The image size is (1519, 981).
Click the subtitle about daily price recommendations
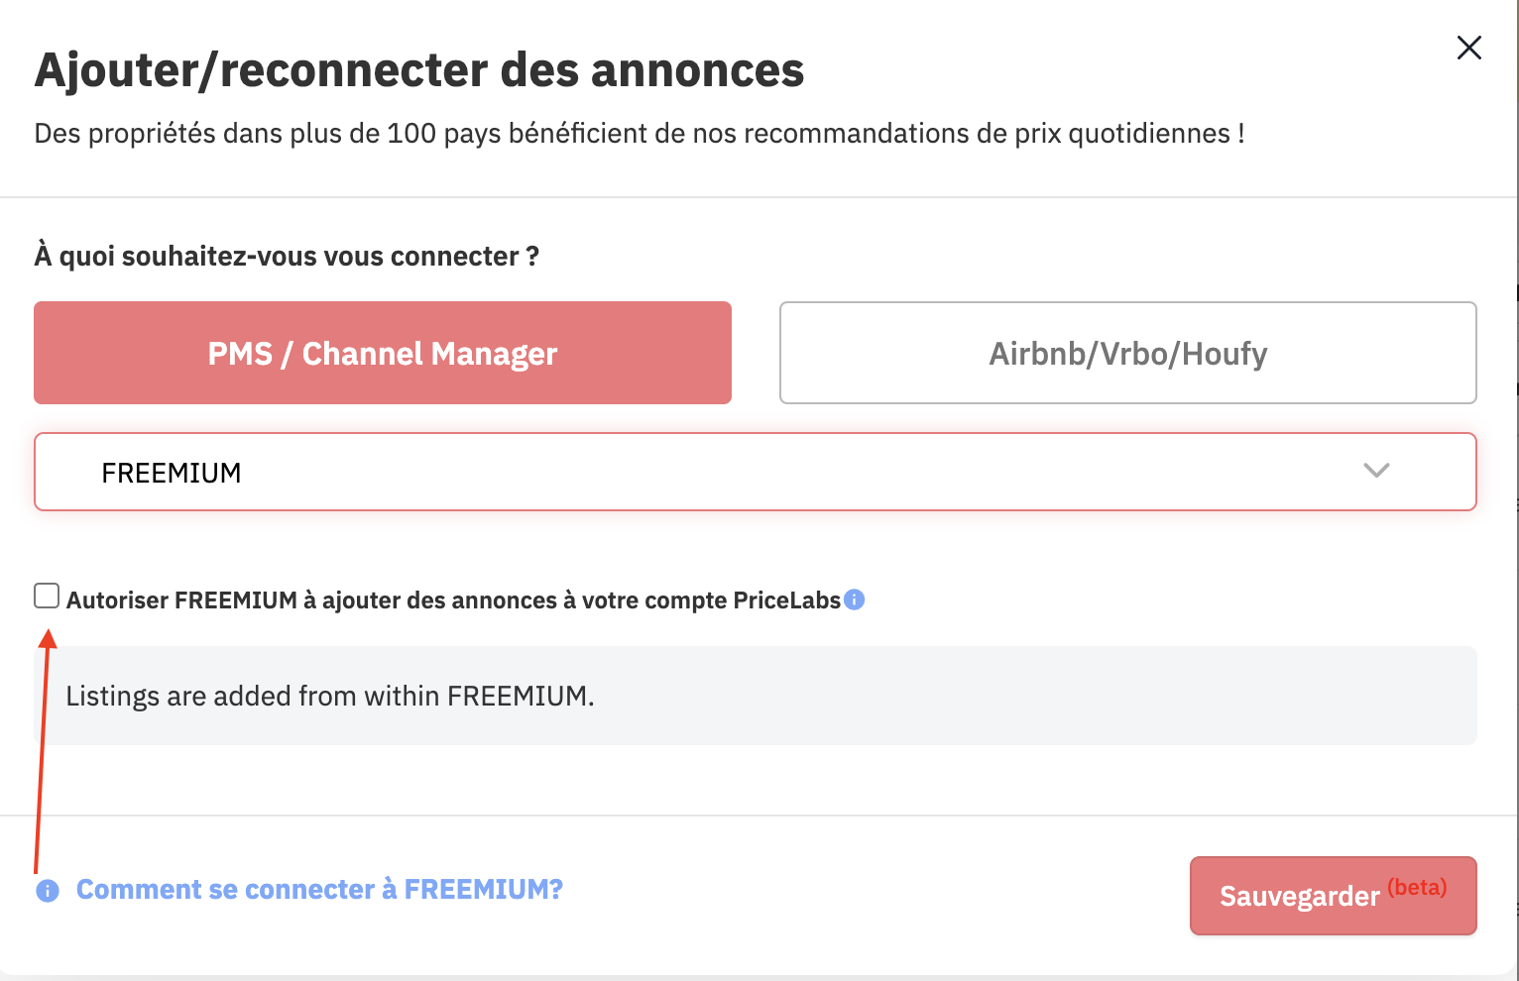[640, 134]
